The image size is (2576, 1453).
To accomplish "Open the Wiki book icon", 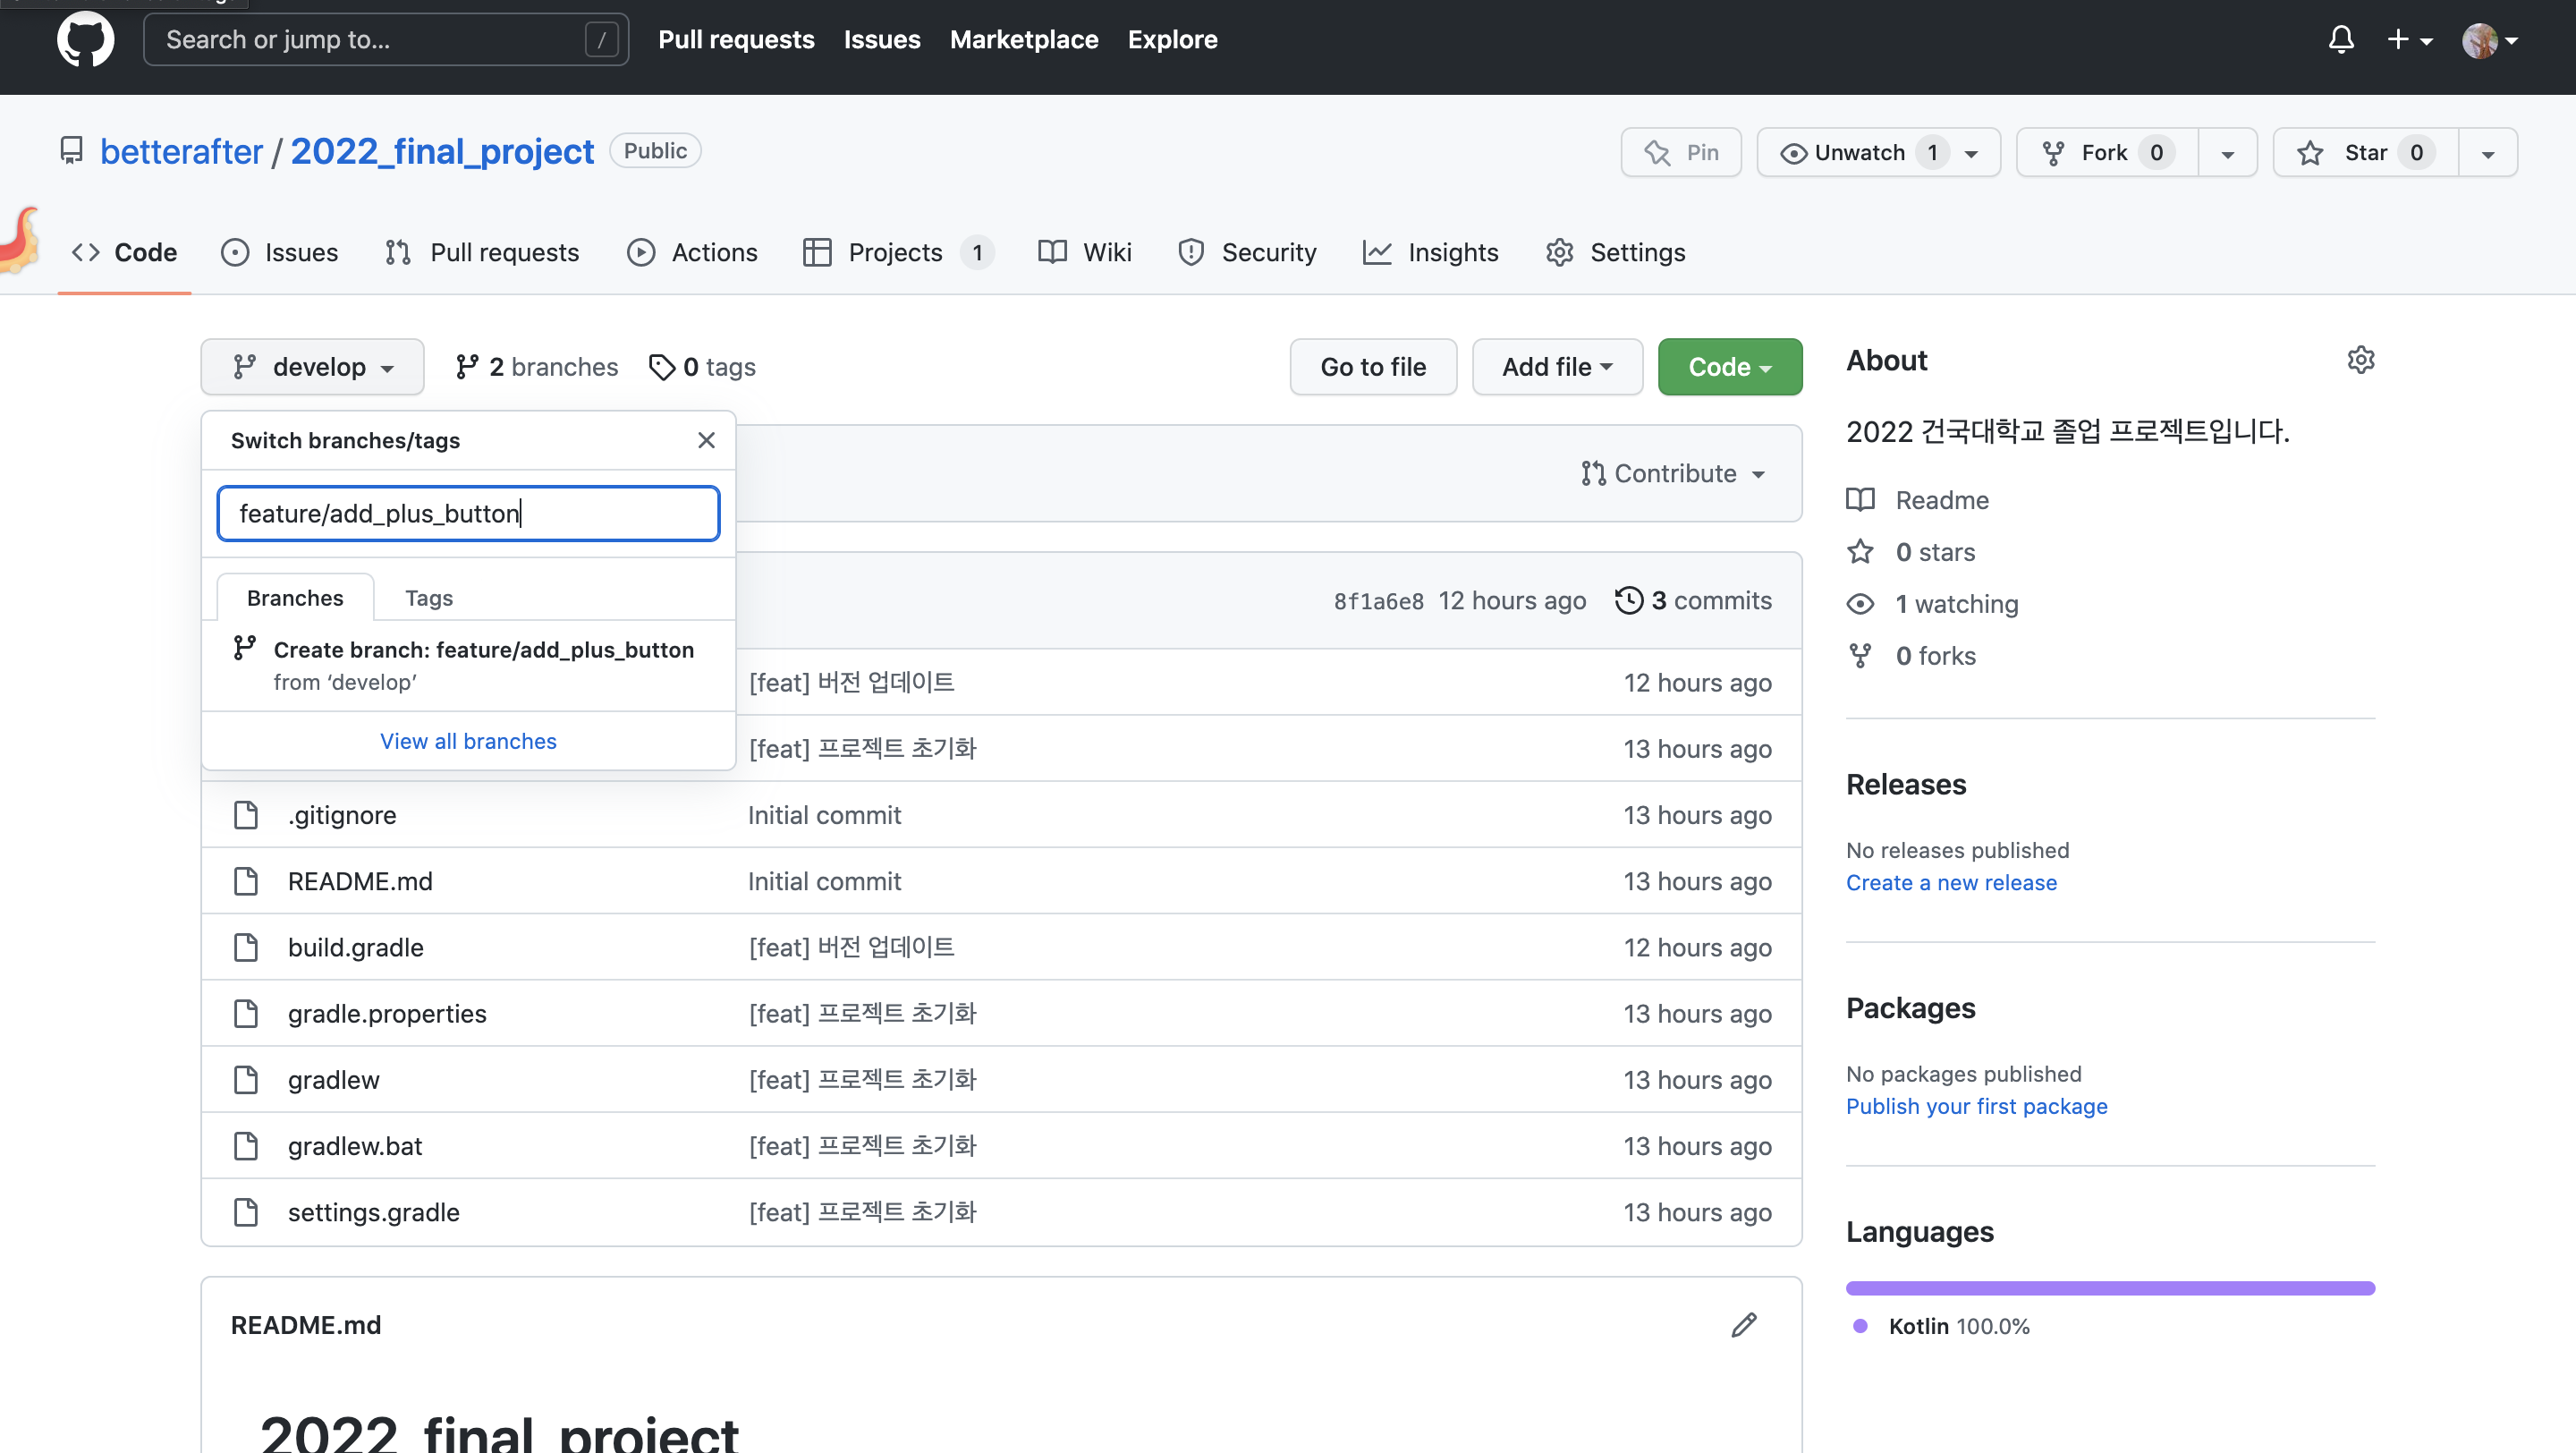I will [1052, 252].
